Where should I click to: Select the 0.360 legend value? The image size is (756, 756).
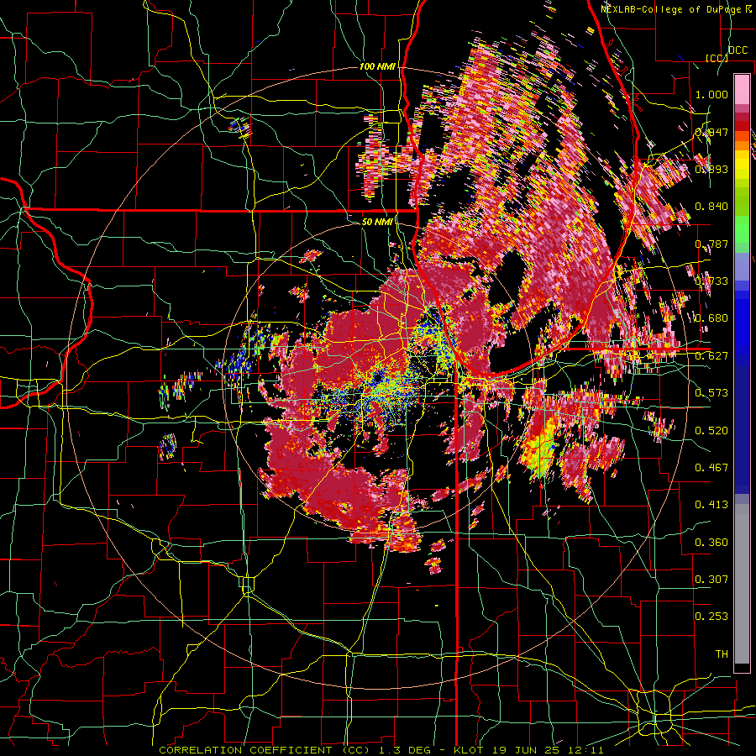click(x=711, y=543)
